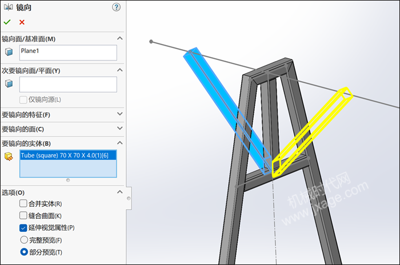400x265 pixels.
Task: Collapse the 镜向面/基准面(M) section
Action: point(119,38)
